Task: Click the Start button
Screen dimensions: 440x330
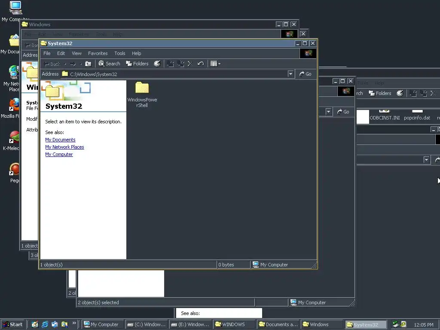Action: click(x=13, y=324)
